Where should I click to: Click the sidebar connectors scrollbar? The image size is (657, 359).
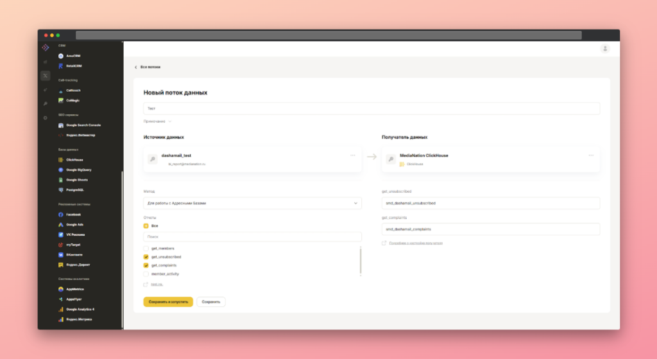(x=122, y=250)
